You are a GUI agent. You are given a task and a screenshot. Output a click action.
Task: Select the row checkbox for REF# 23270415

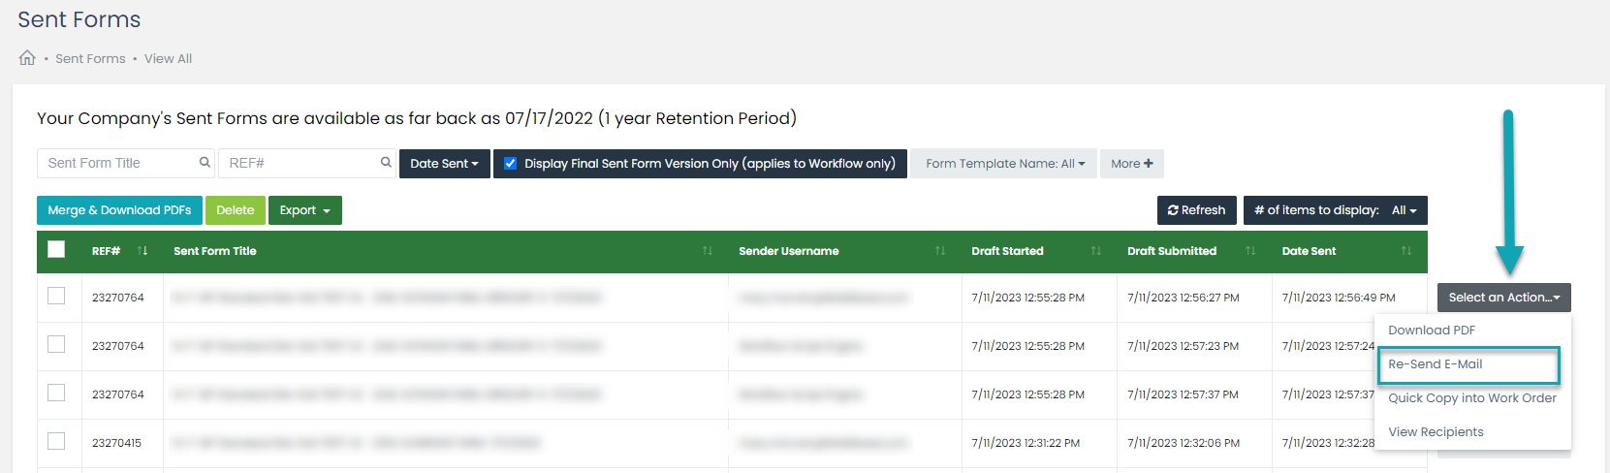(x=56, y=441)
